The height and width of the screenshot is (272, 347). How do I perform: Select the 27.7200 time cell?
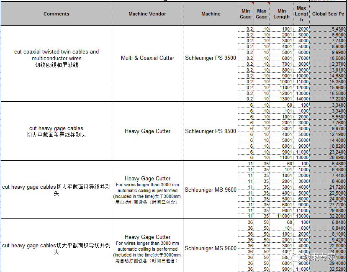(x=328, y=205)
